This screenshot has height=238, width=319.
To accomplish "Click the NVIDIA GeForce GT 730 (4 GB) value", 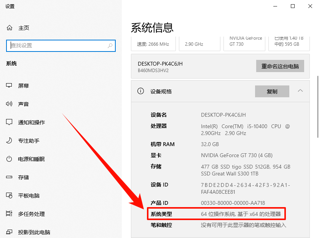I will [x=237, y=155].
